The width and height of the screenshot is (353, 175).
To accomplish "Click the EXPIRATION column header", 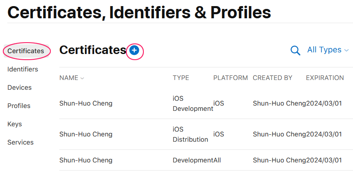I will click(x=325, y=78).
